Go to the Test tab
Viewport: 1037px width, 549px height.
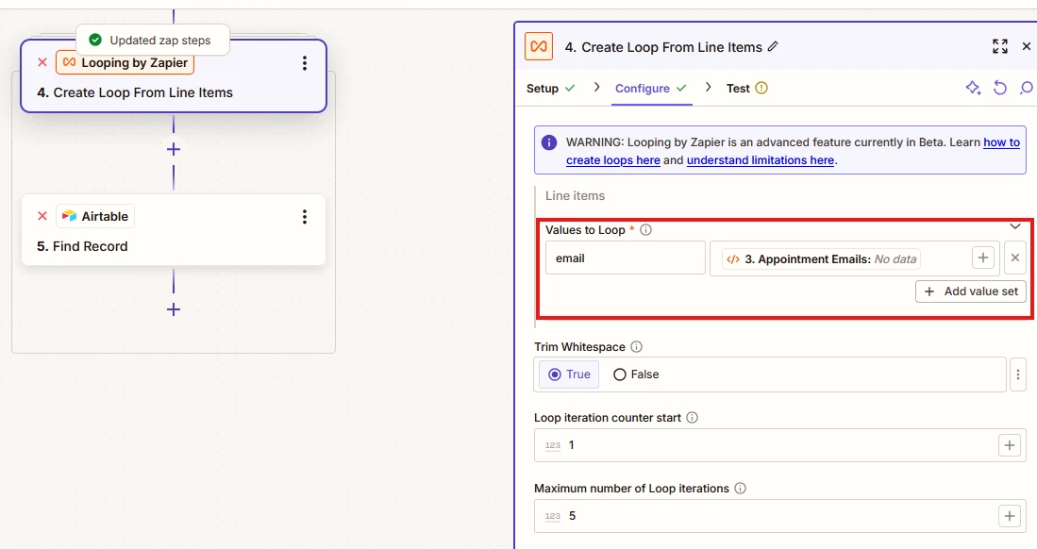click(746, 88)
